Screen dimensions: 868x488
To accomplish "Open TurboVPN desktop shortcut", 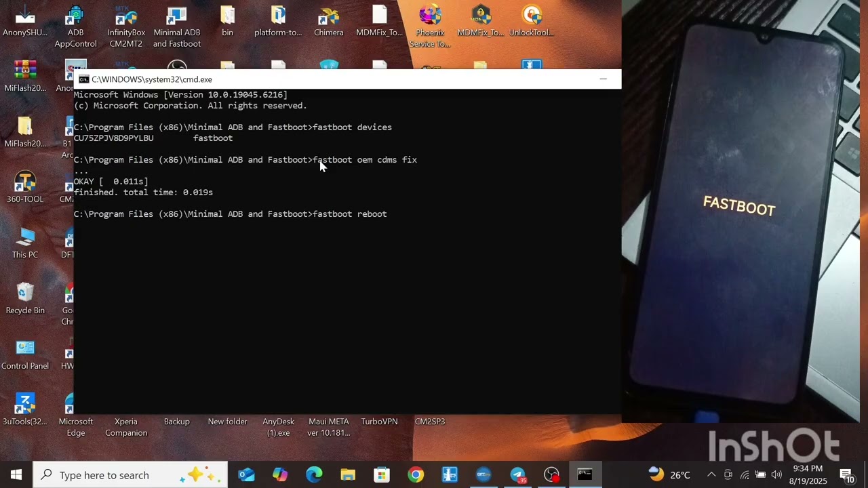I will [379, 421].
